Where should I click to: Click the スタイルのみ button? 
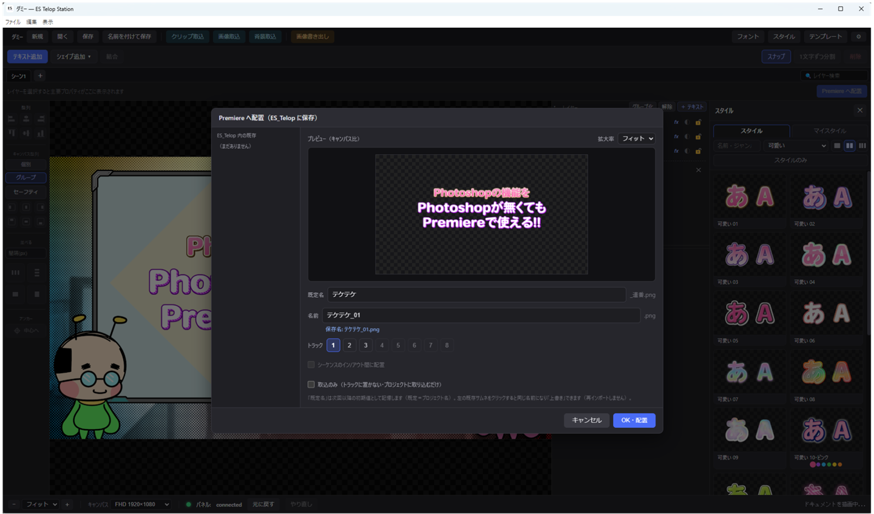(x=790, y=160)
